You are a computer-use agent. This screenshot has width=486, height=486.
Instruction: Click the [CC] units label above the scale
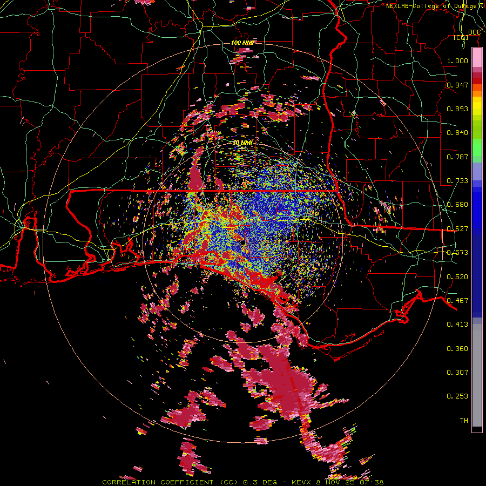(x=461, y=37)
